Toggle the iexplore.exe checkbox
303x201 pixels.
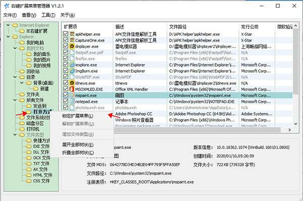tap(66, 65)
